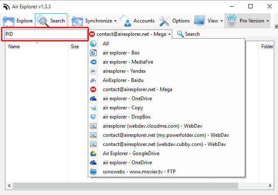
Task: Open the Options toolbar label
Action: click(x=181, y=21)
